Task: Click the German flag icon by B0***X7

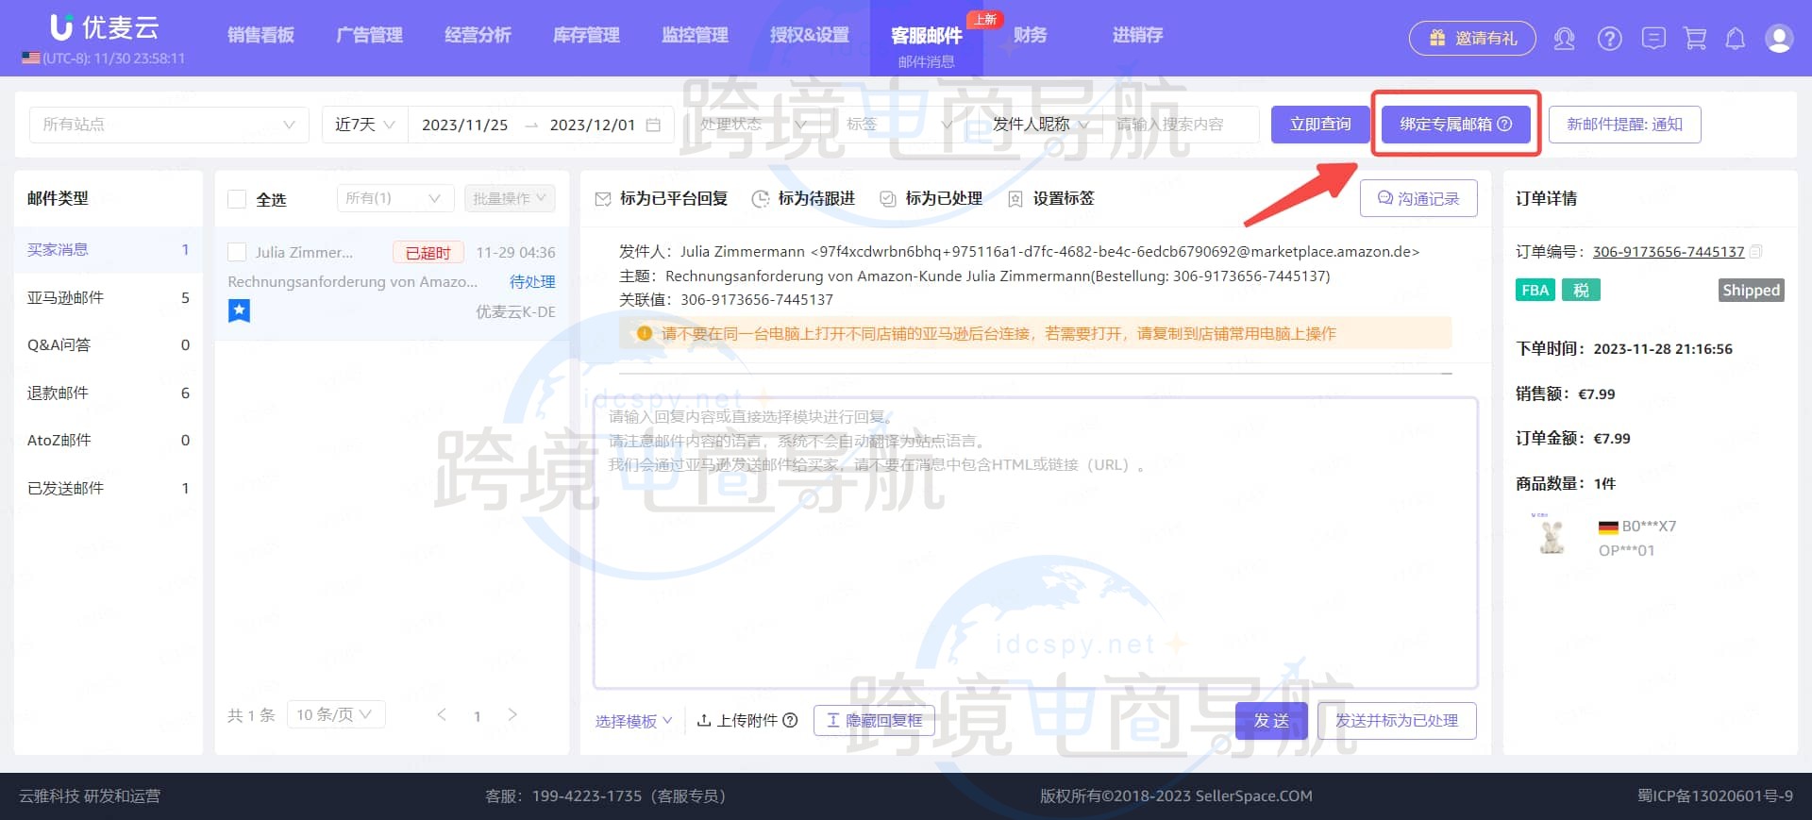Action: (1608, 527)
